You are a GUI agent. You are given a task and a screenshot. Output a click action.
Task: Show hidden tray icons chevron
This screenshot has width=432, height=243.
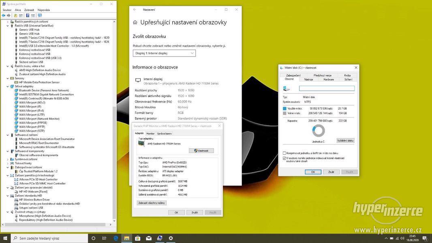click(386, 238)
